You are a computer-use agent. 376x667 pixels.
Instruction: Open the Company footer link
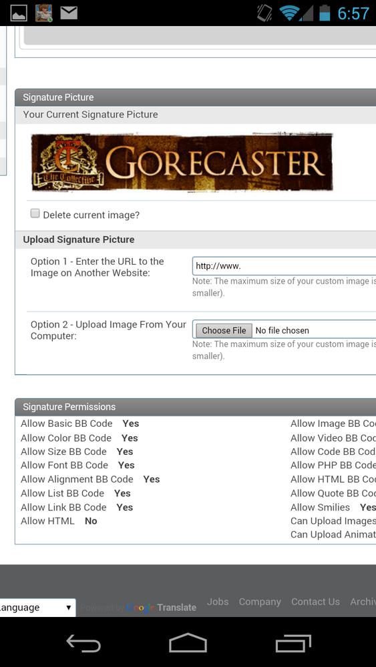click(260, 602)
